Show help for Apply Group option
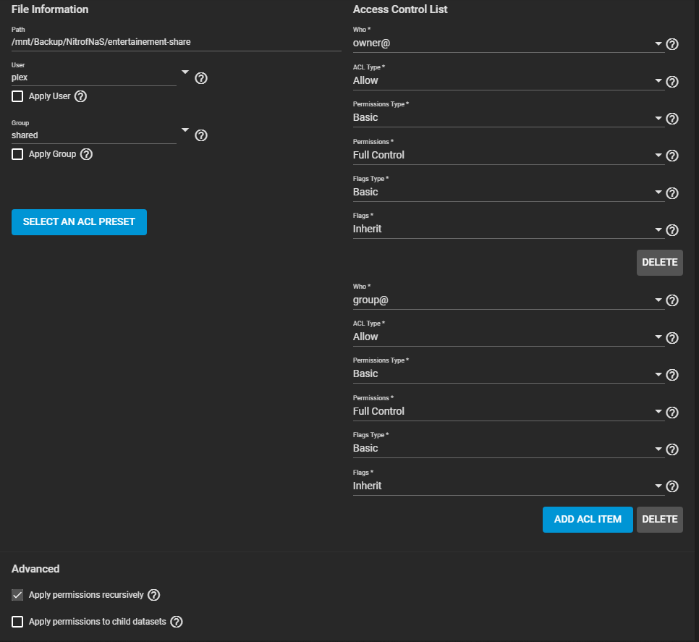This screenshot has height=642, width=699. point(87,154)
